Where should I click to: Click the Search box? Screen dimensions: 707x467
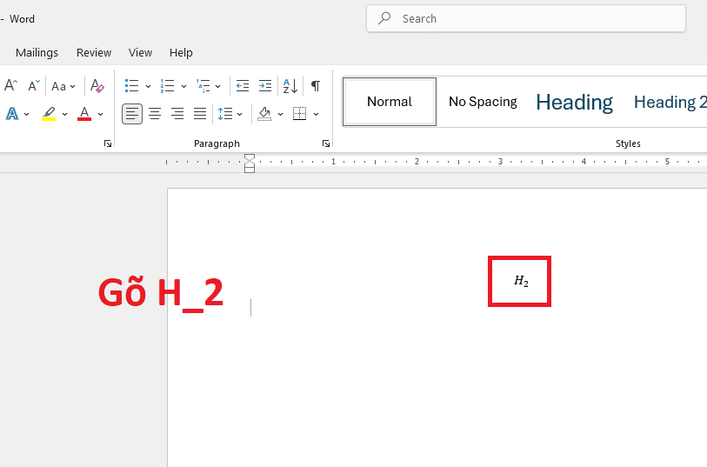526,18
